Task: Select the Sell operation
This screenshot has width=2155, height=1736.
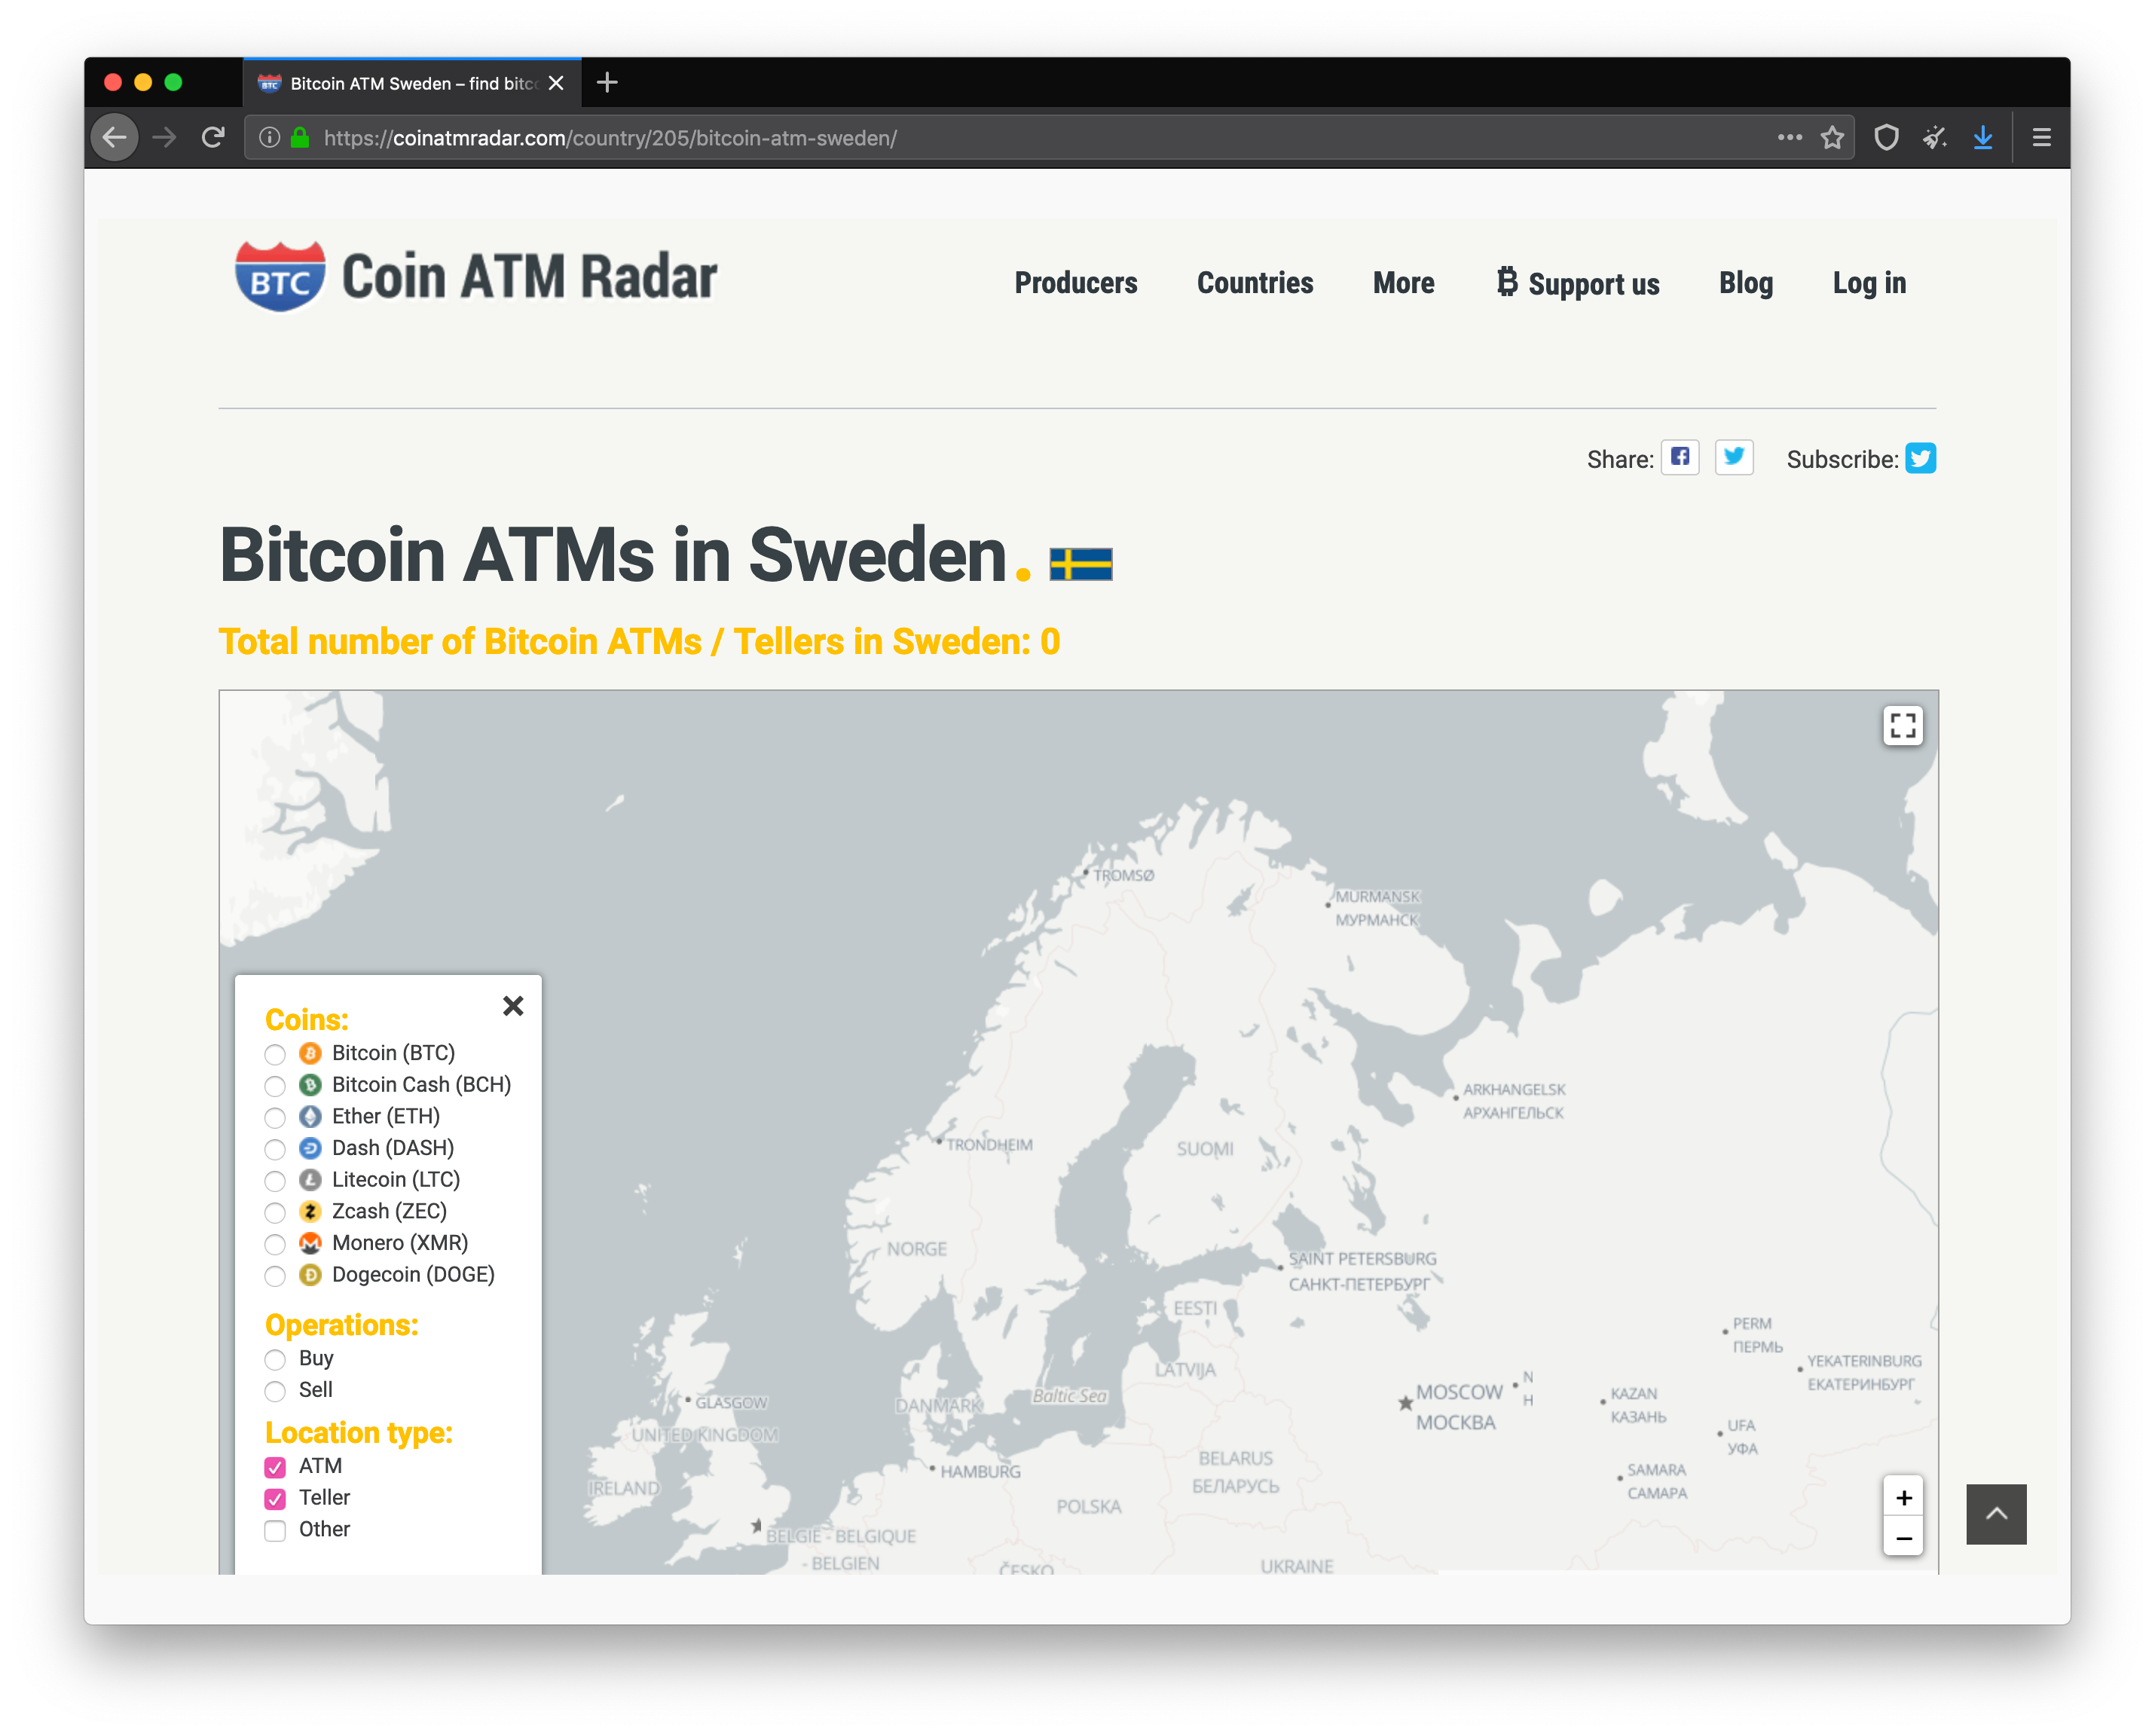Action: click(x=274, y=1391)
